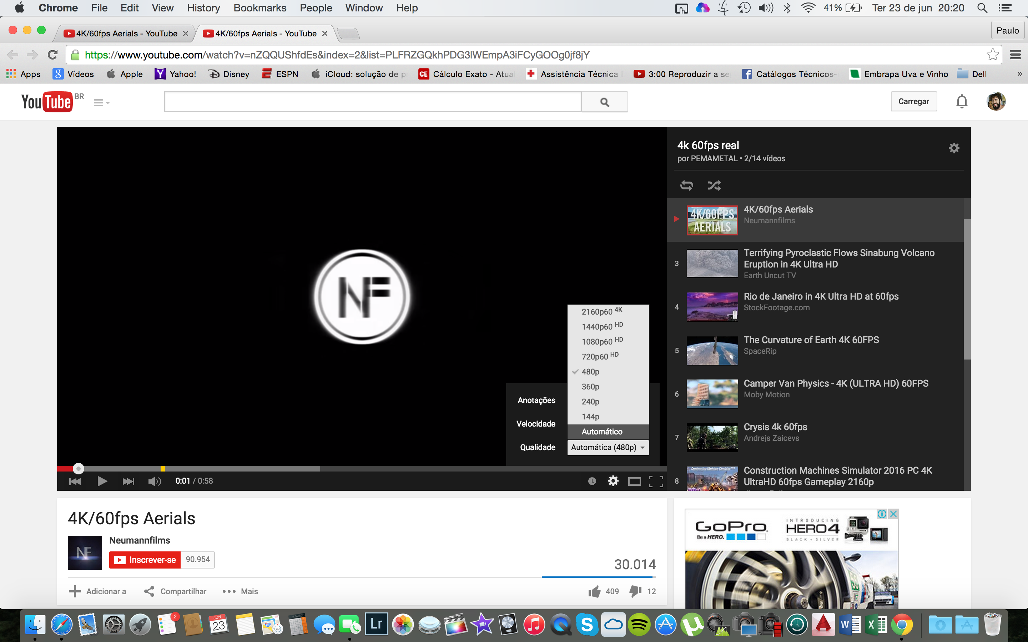Open the Qualidade Automática (480p) dropdown

608,447
